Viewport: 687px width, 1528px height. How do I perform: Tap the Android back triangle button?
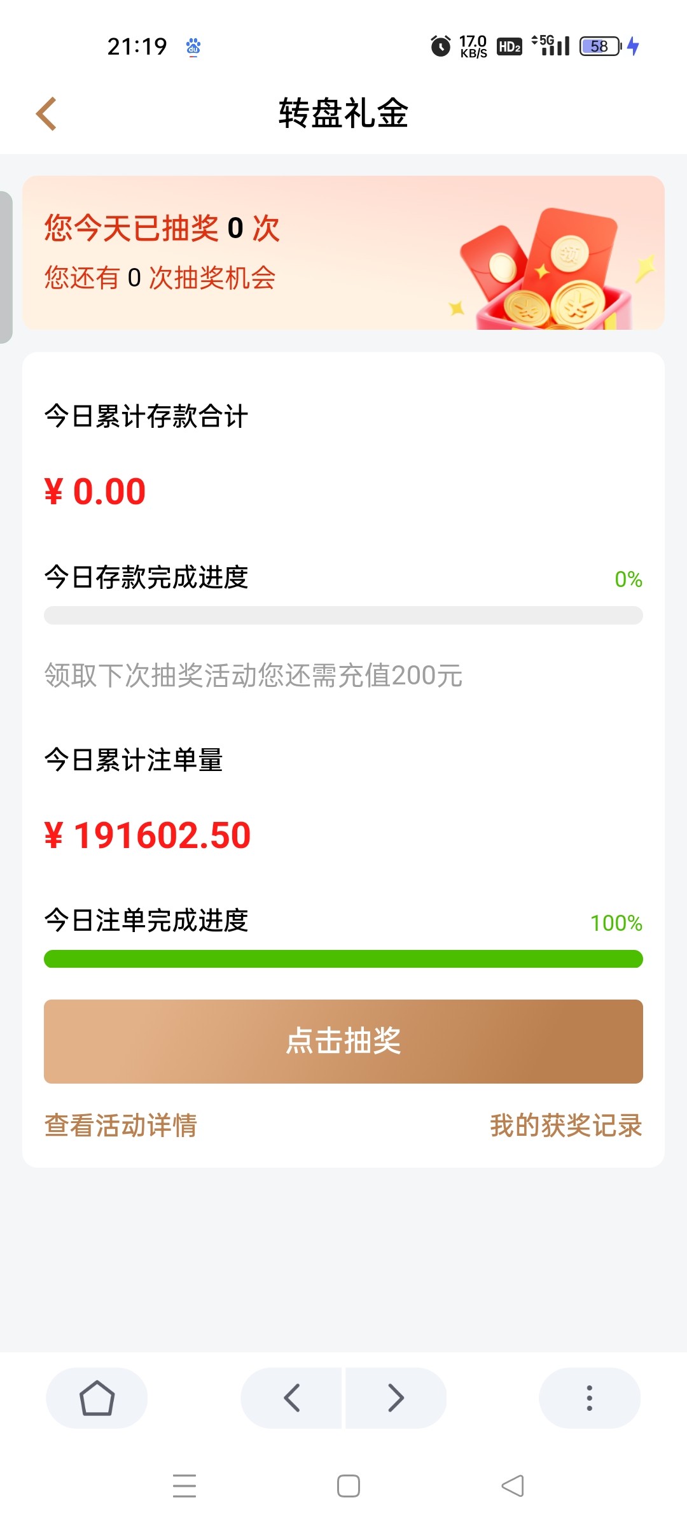click(x=513, y=1485)
